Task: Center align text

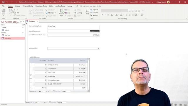Action: 130,15
